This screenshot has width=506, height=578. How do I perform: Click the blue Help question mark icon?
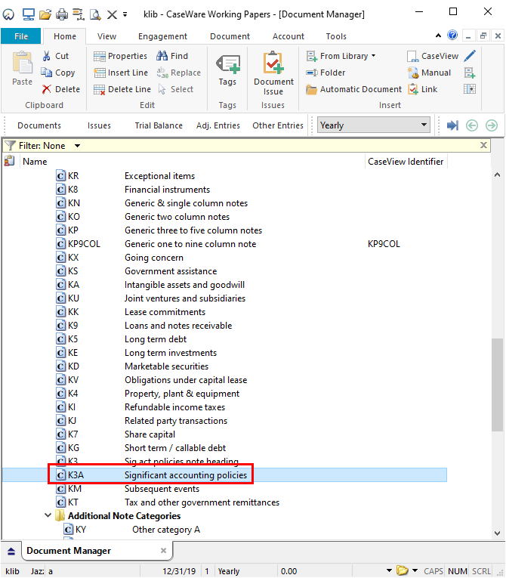[x=452, y=35]
